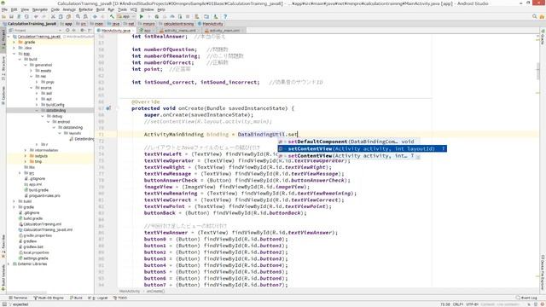Image resolution: width=546 pixels, height=307 pixels.
Task: Choose the highlighted setContentView completion suggestion
Action: [362, 148]
